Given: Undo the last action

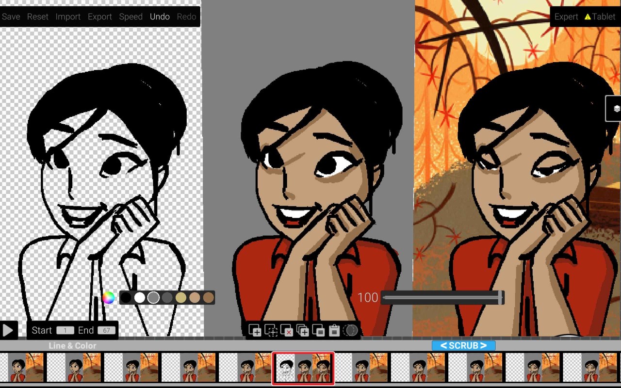Looking at the screenshot, I should (160, 16).
